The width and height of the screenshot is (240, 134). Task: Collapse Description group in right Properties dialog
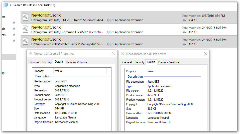[135, 77]
